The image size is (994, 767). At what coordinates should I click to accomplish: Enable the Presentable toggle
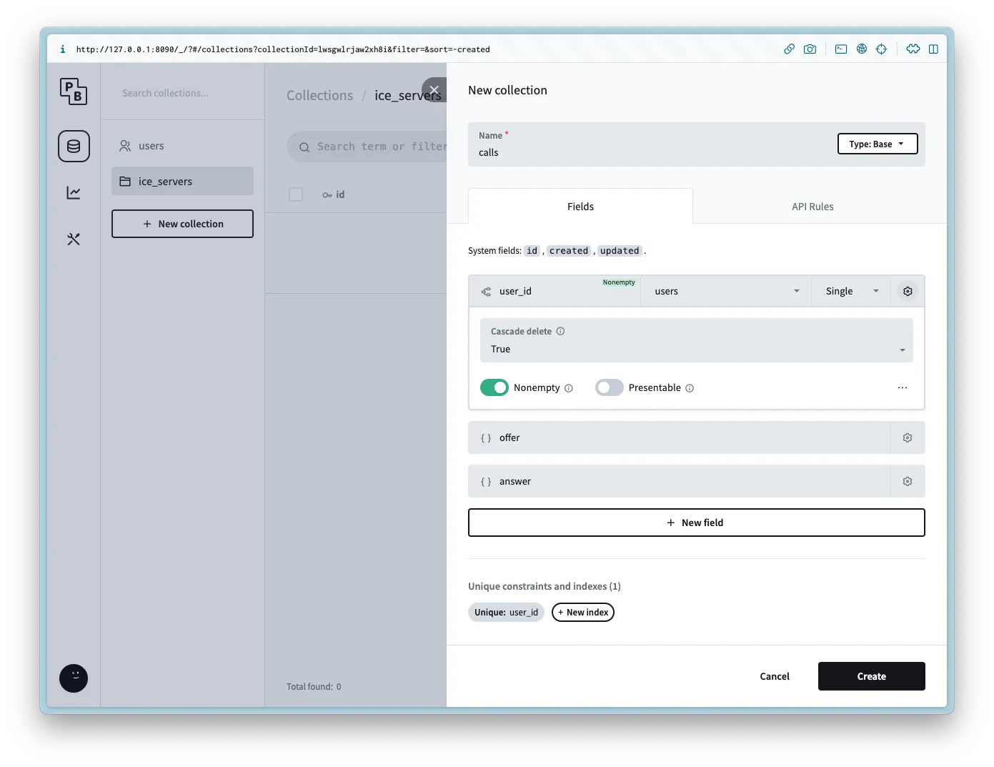pyautogui.click(x=609, y=387)
